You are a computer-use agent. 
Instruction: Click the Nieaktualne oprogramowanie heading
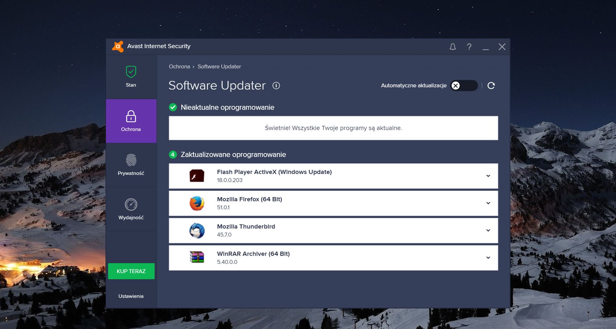click(x=227, y=108)
